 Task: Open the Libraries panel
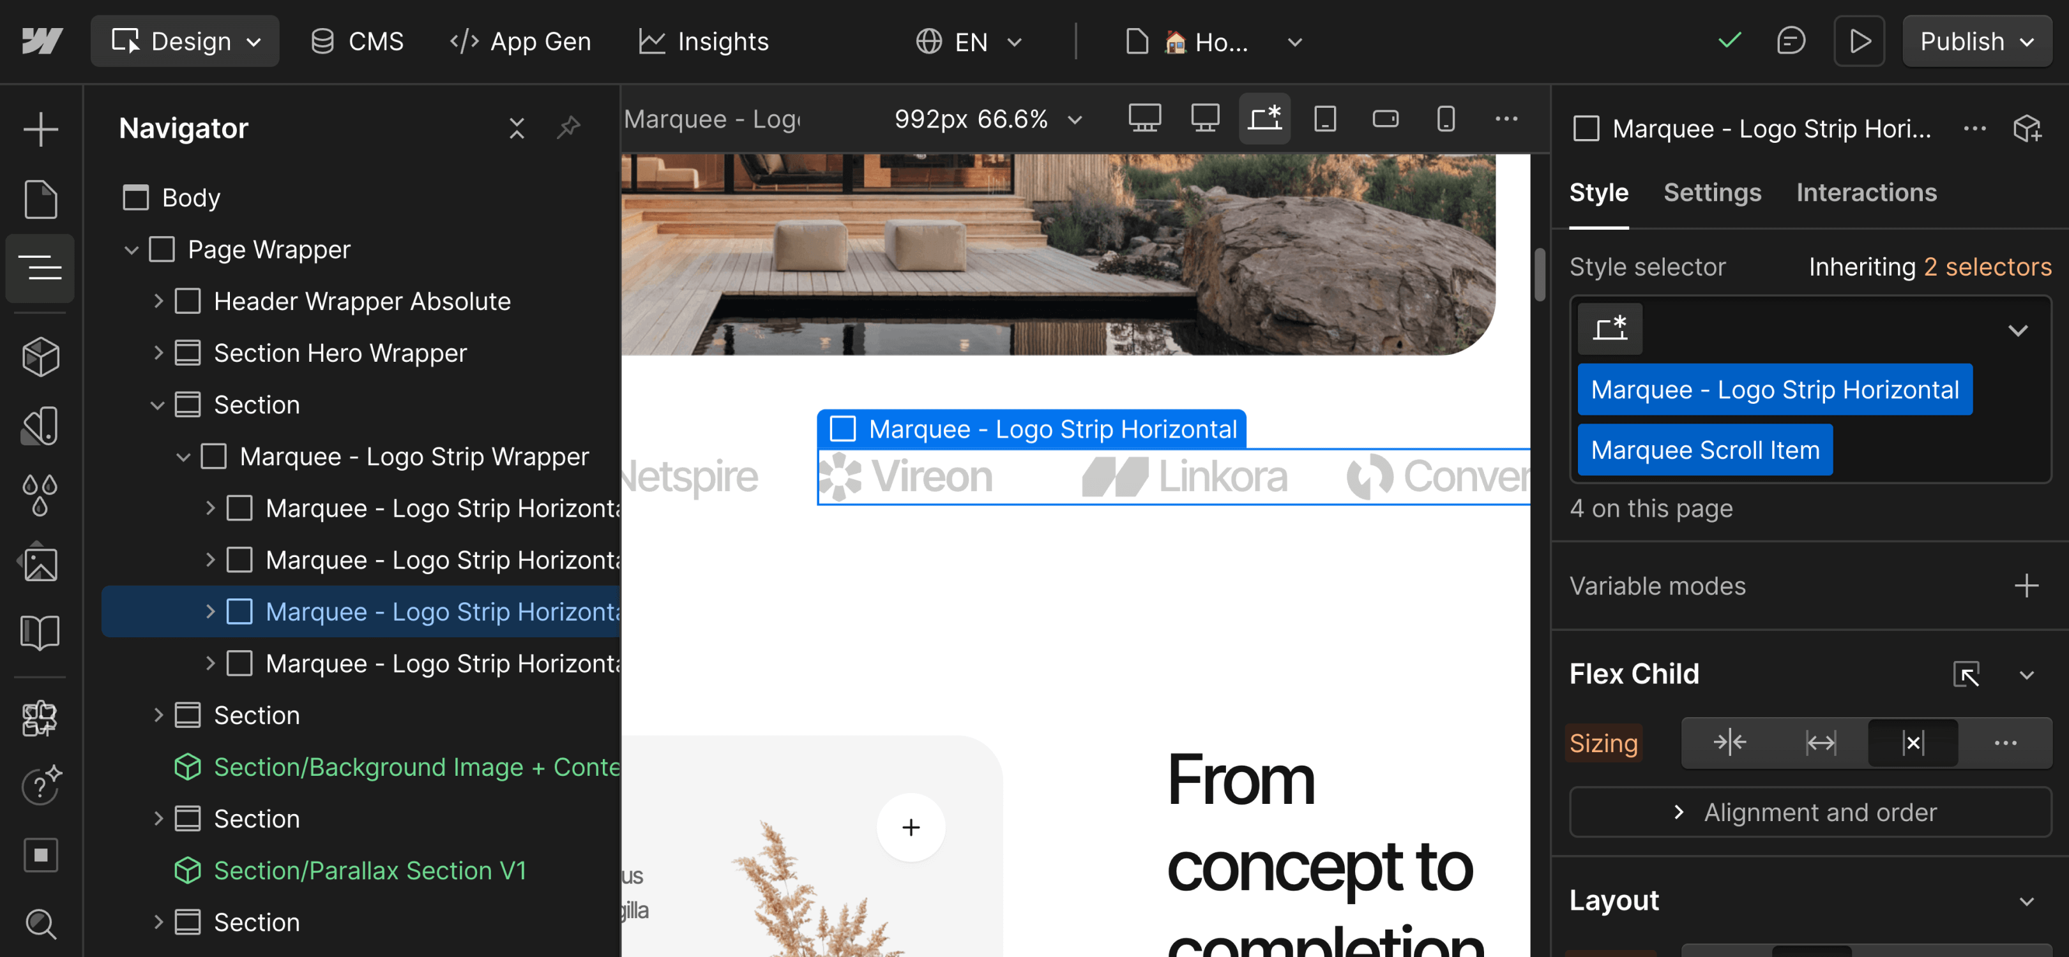40,632
